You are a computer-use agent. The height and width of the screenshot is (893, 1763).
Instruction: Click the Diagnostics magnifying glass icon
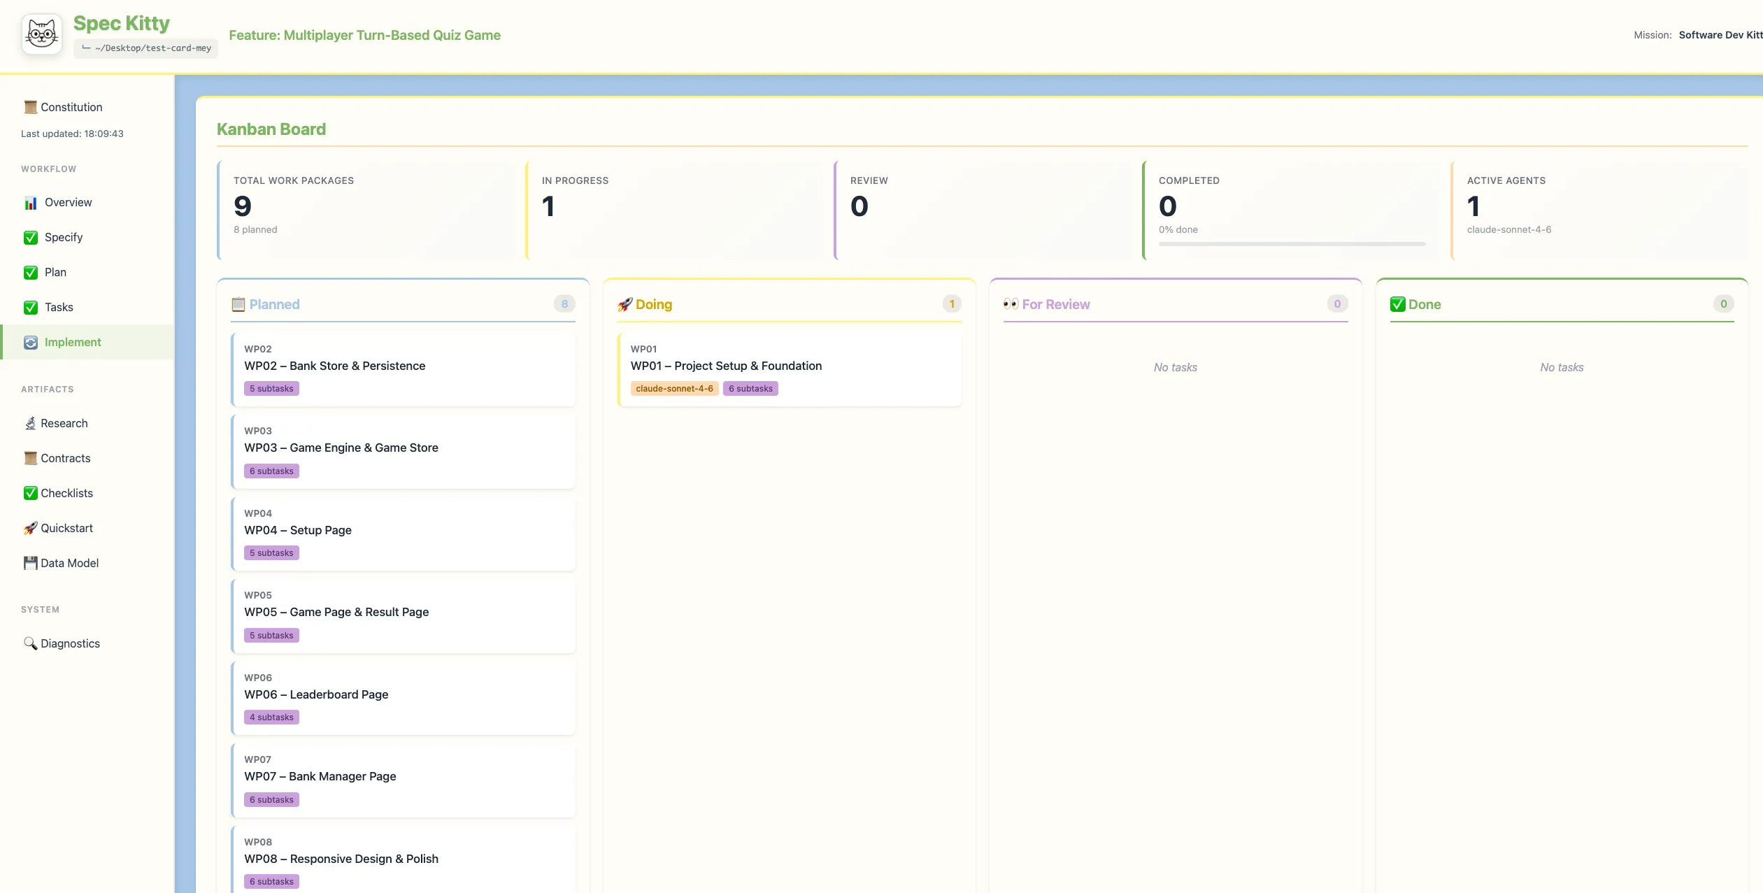pos(30,643)
